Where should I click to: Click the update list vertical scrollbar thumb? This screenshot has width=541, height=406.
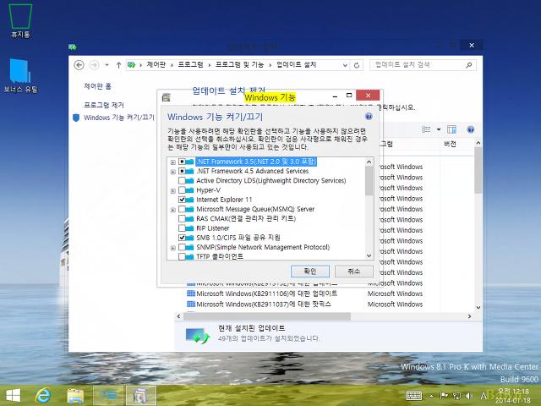click(x=478, y=171)
